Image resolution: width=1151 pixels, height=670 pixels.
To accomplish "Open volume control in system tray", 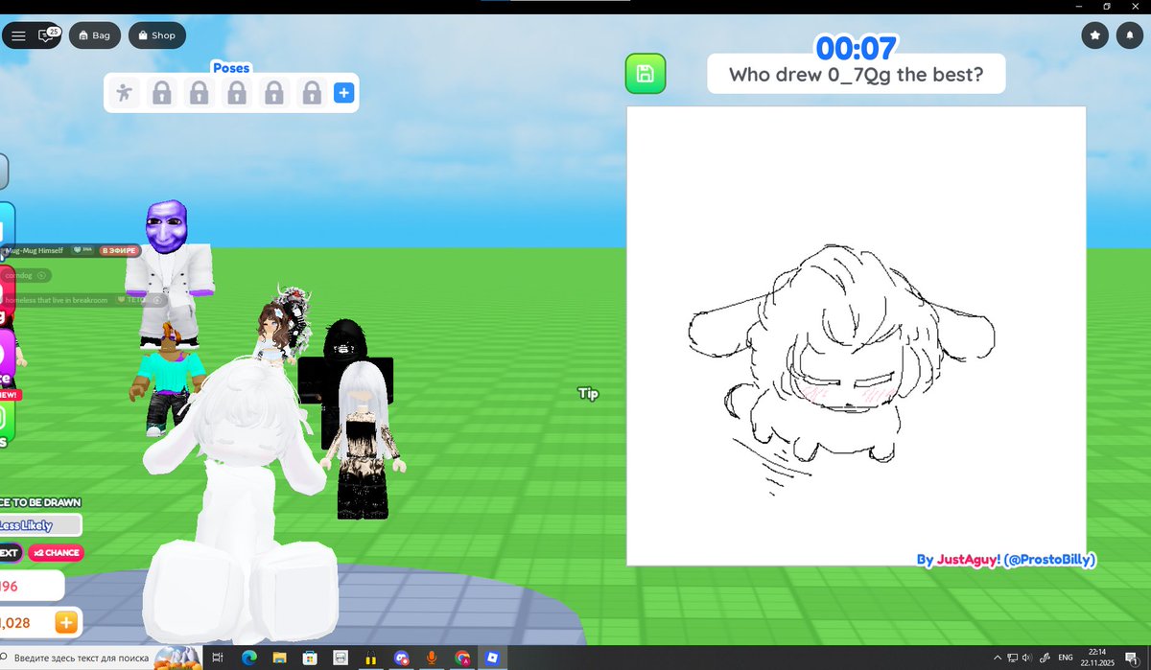I will coord(1026,658).
